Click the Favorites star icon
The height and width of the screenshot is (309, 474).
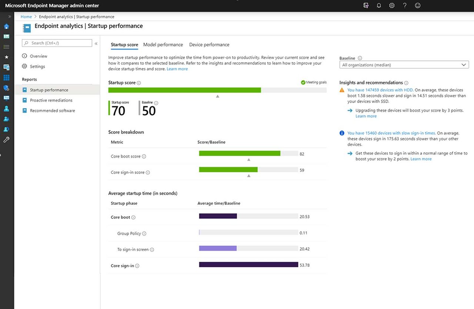click(x=6, y=57)
